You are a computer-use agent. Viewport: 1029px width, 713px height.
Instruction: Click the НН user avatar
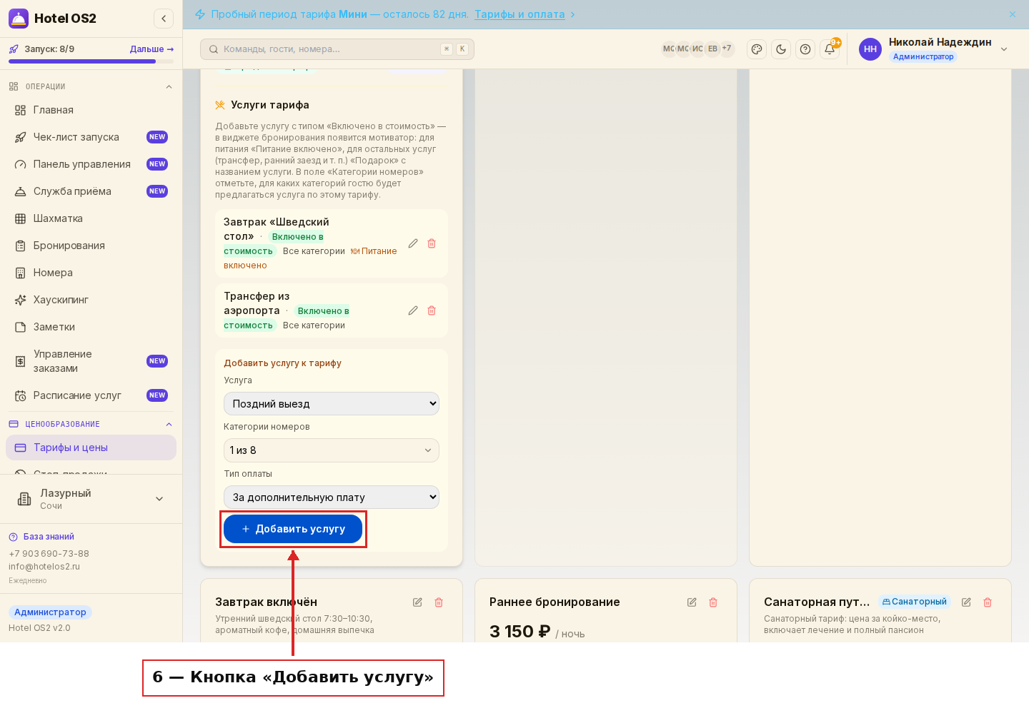coord(870,49)
